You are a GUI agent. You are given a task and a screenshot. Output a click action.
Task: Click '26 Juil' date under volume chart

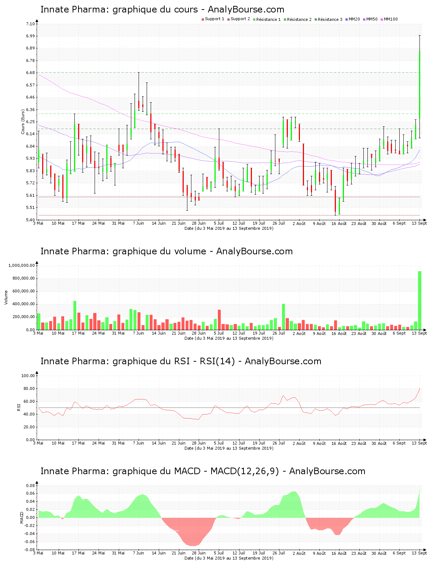coord(279,333)
